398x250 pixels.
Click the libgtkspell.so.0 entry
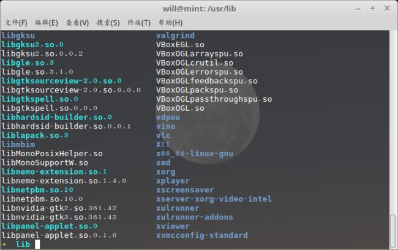click(40, 99)
